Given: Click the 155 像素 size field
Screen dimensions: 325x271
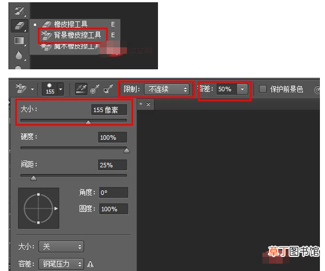Looking at the screenshot, I should tap(109, 110).
